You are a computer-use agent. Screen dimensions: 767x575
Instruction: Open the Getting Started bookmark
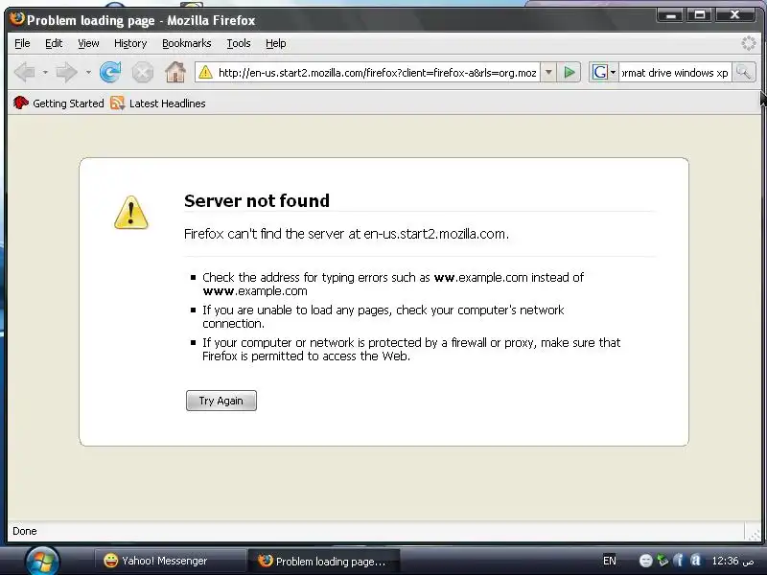click(x=58, y=103)
